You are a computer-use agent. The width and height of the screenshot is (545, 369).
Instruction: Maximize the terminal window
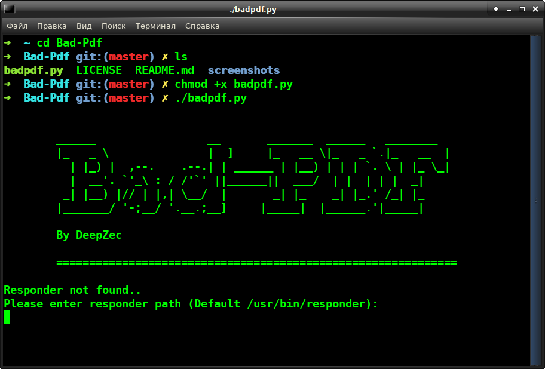click(x=522, y=9)
